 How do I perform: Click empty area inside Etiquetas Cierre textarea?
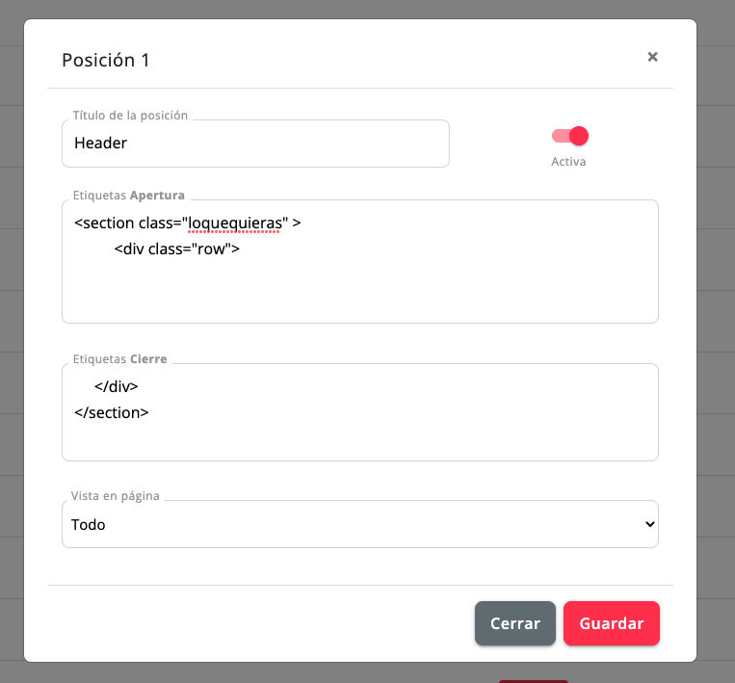click(x=360, y=440)
